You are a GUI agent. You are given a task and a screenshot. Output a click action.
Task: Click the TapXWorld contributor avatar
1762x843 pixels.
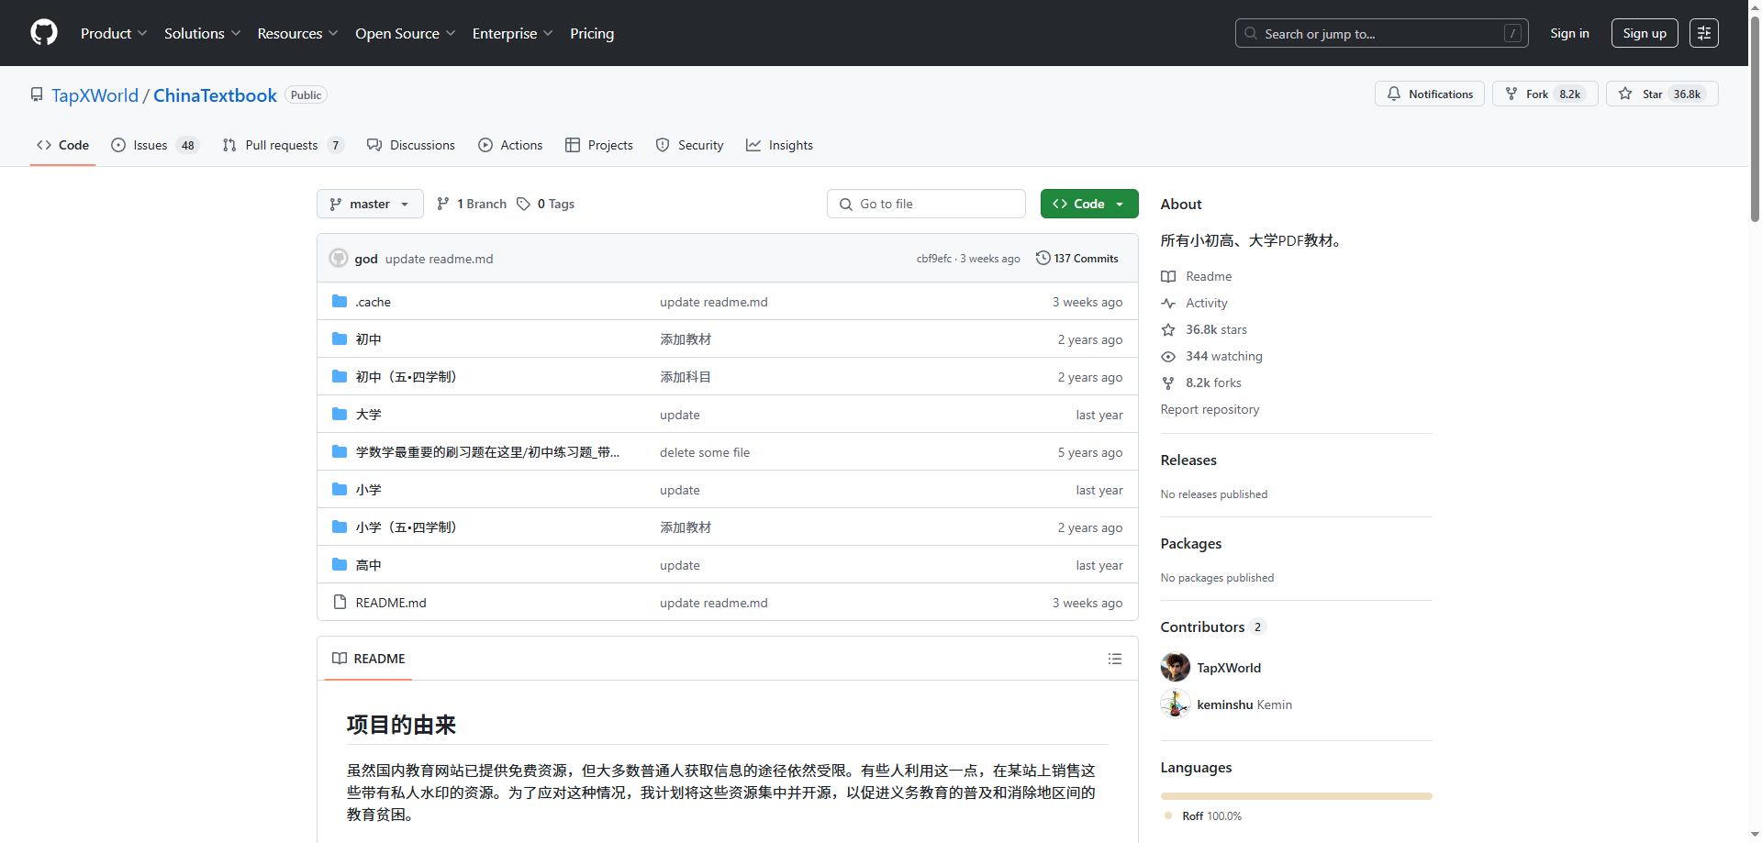(1175, 668)
